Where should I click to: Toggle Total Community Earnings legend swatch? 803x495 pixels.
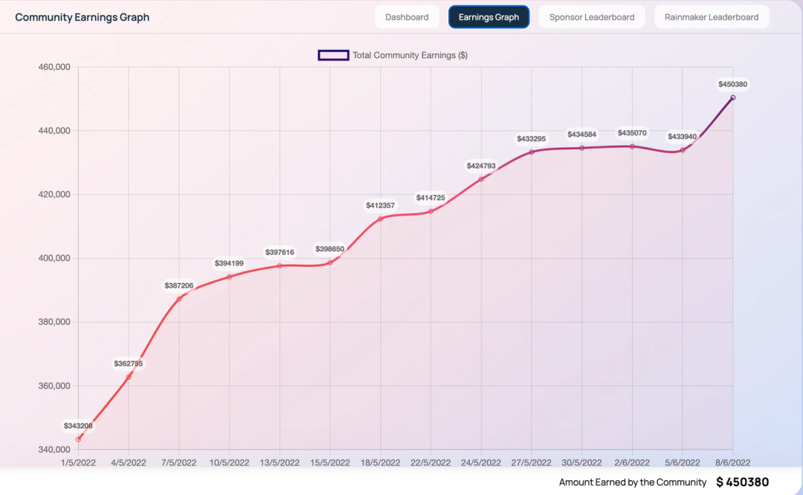[x=333, y=55]
